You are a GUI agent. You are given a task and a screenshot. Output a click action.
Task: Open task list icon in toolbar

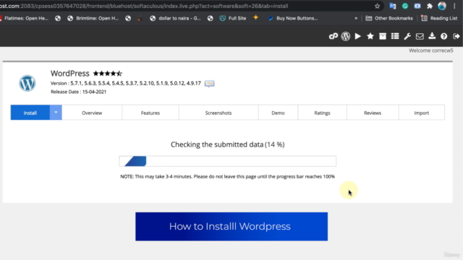point(395,36)
